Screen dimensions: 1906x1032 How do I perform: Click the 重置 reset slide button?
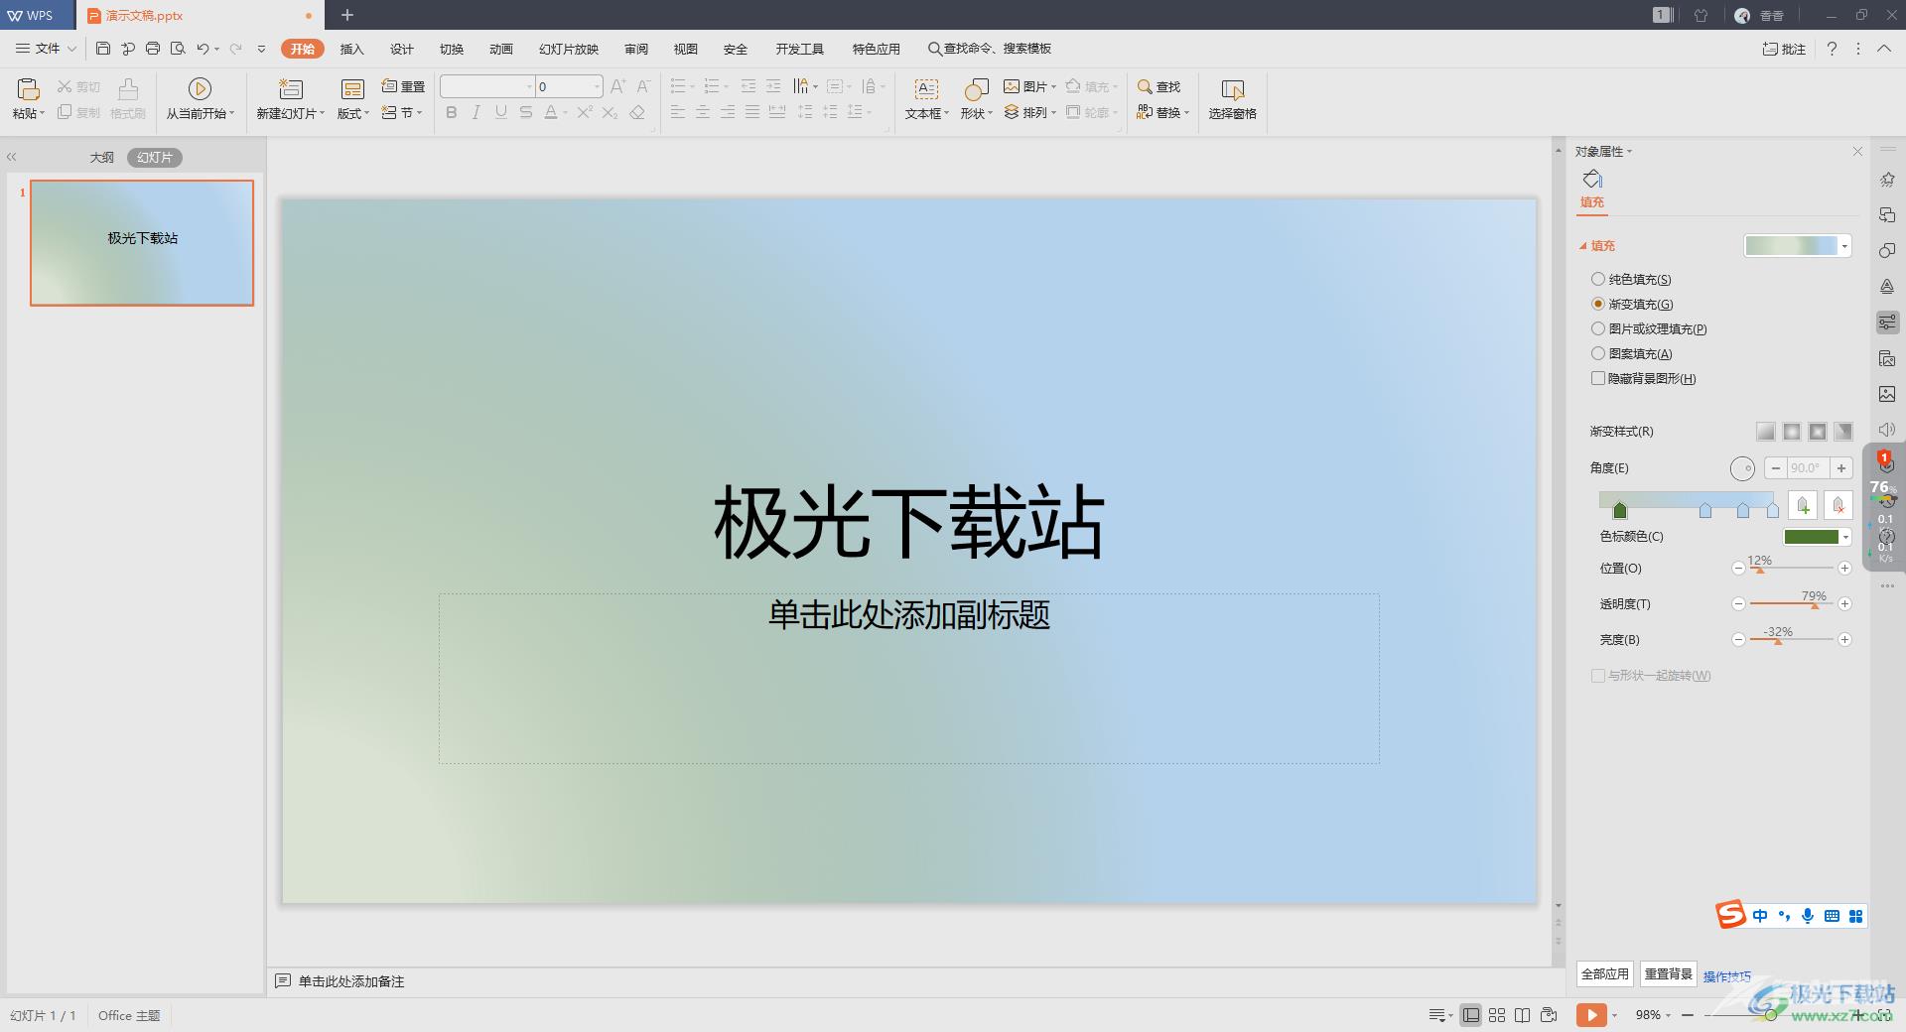[403, 86]
